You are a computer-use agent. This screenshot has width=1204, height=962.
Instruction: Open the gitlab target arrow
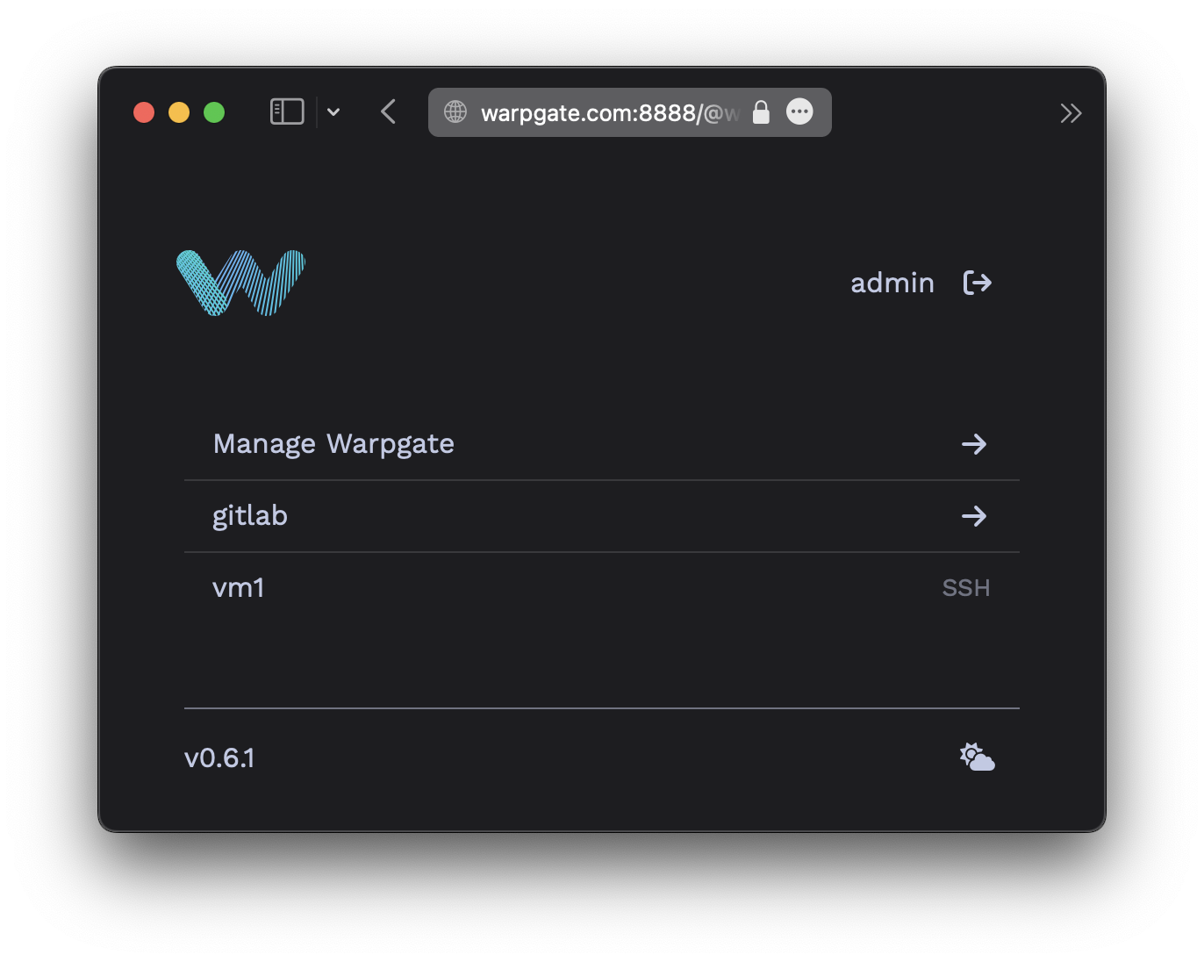tap(974, 516)
